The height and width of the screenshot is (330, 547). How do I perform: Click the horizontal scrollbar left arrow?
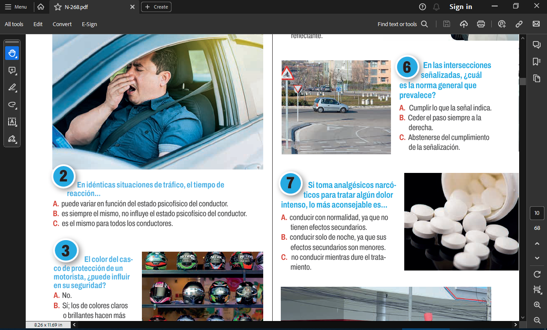[x=74, y=325]
